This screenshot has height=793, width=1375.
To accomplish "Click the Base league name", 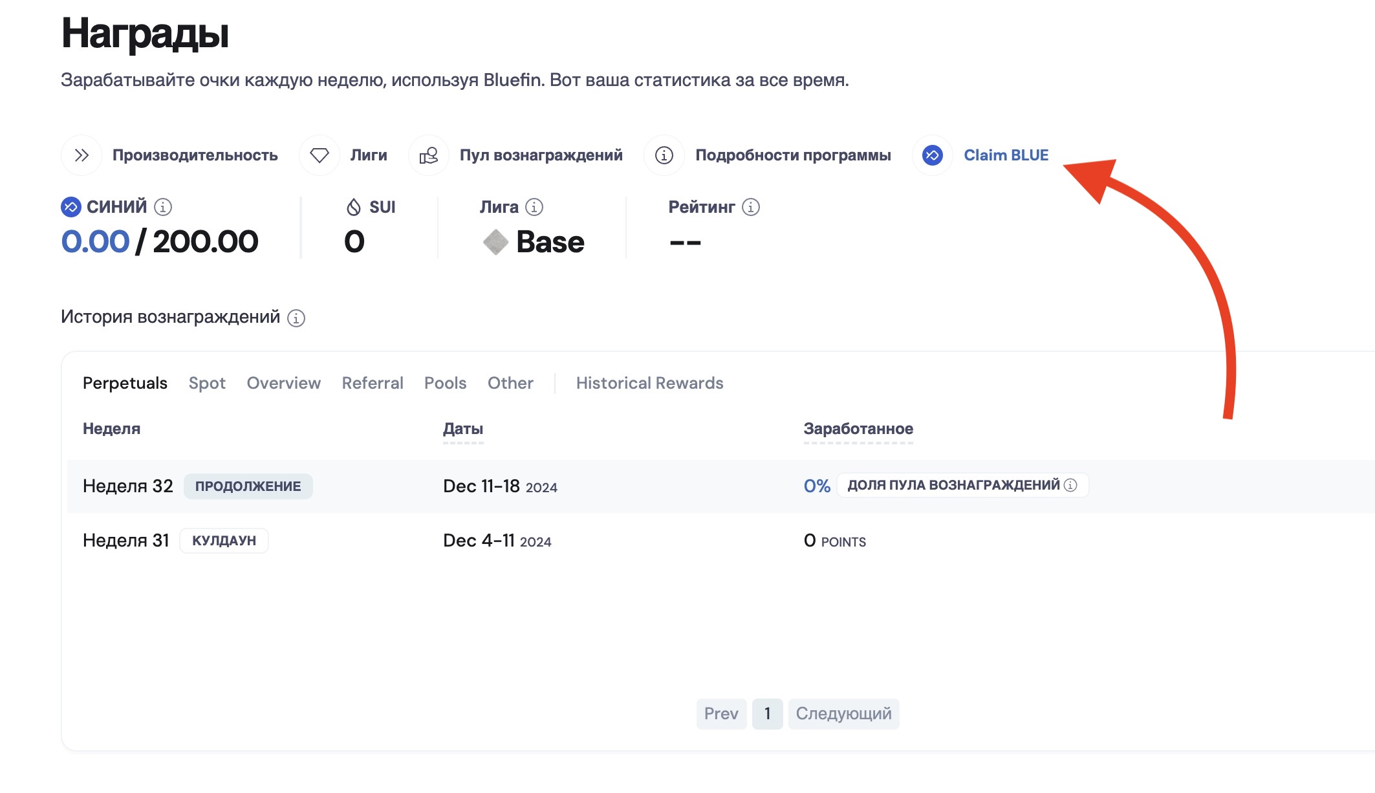I will point(550,242).
